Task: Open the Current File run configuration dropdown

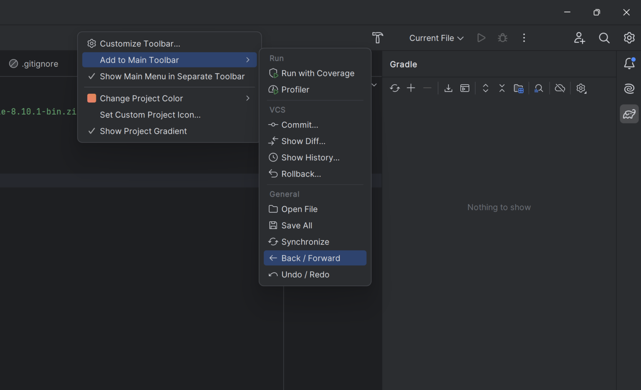Action: point(436,38)
